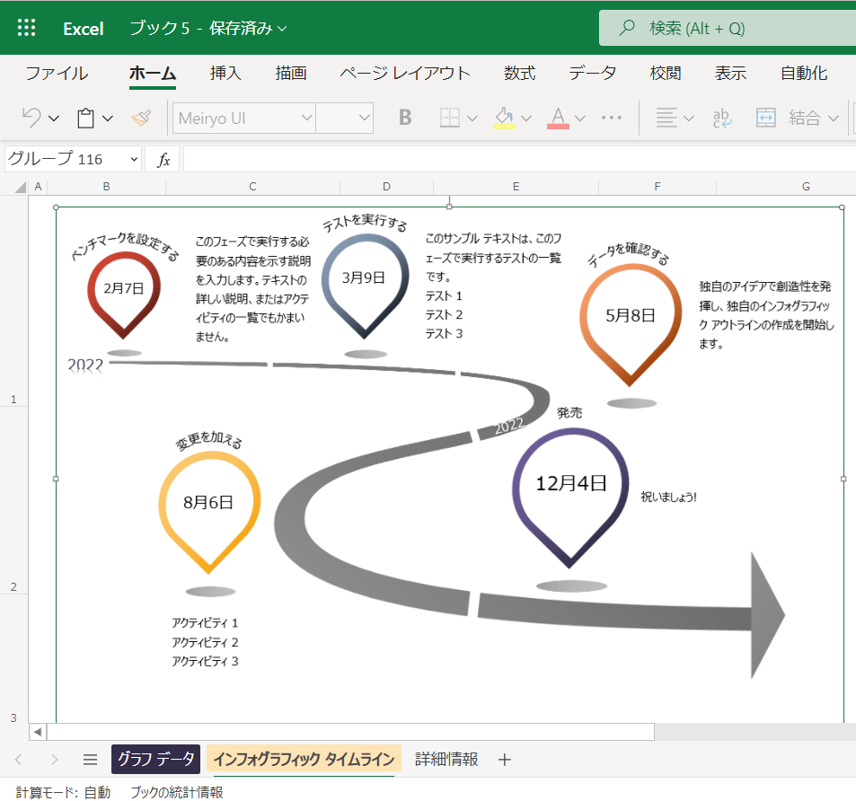Viewport: 856px width, 801px height.
Task: Open the app launcher grid
Action: 26,28
